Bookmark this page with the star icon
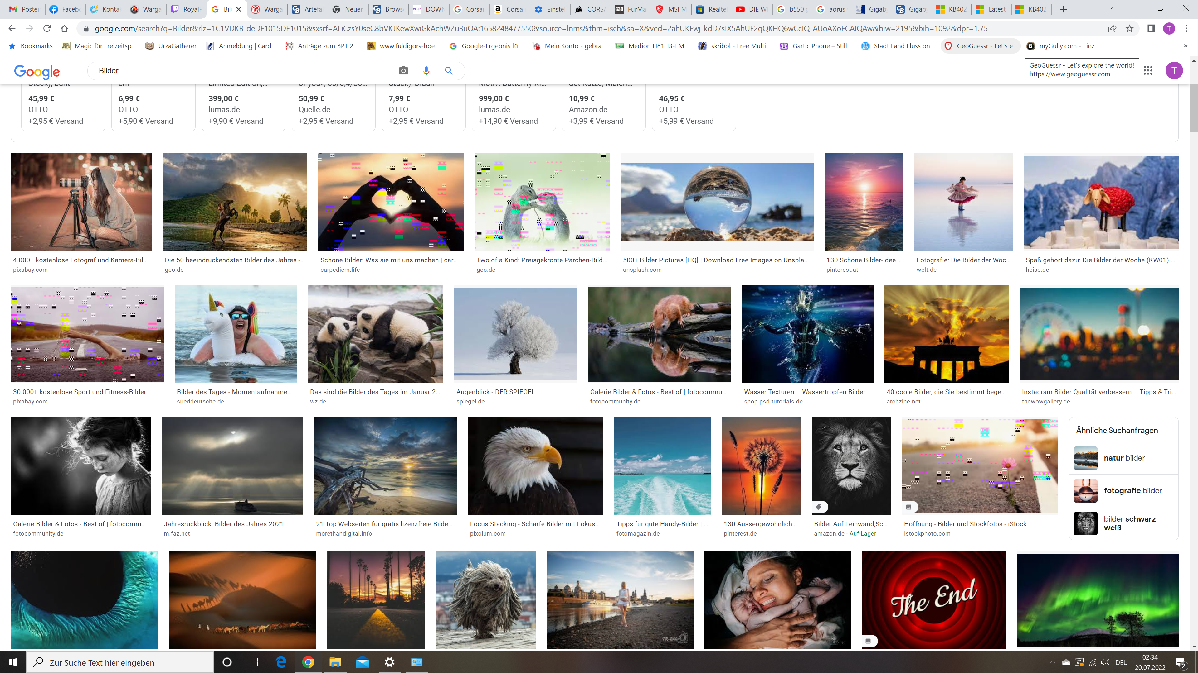1198x673 pixels. pyautogui.click(x=1130, y=29)
